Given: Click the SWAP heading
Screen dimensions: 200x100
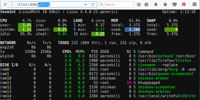Looking at the screenshot, I should coord(151,21).
